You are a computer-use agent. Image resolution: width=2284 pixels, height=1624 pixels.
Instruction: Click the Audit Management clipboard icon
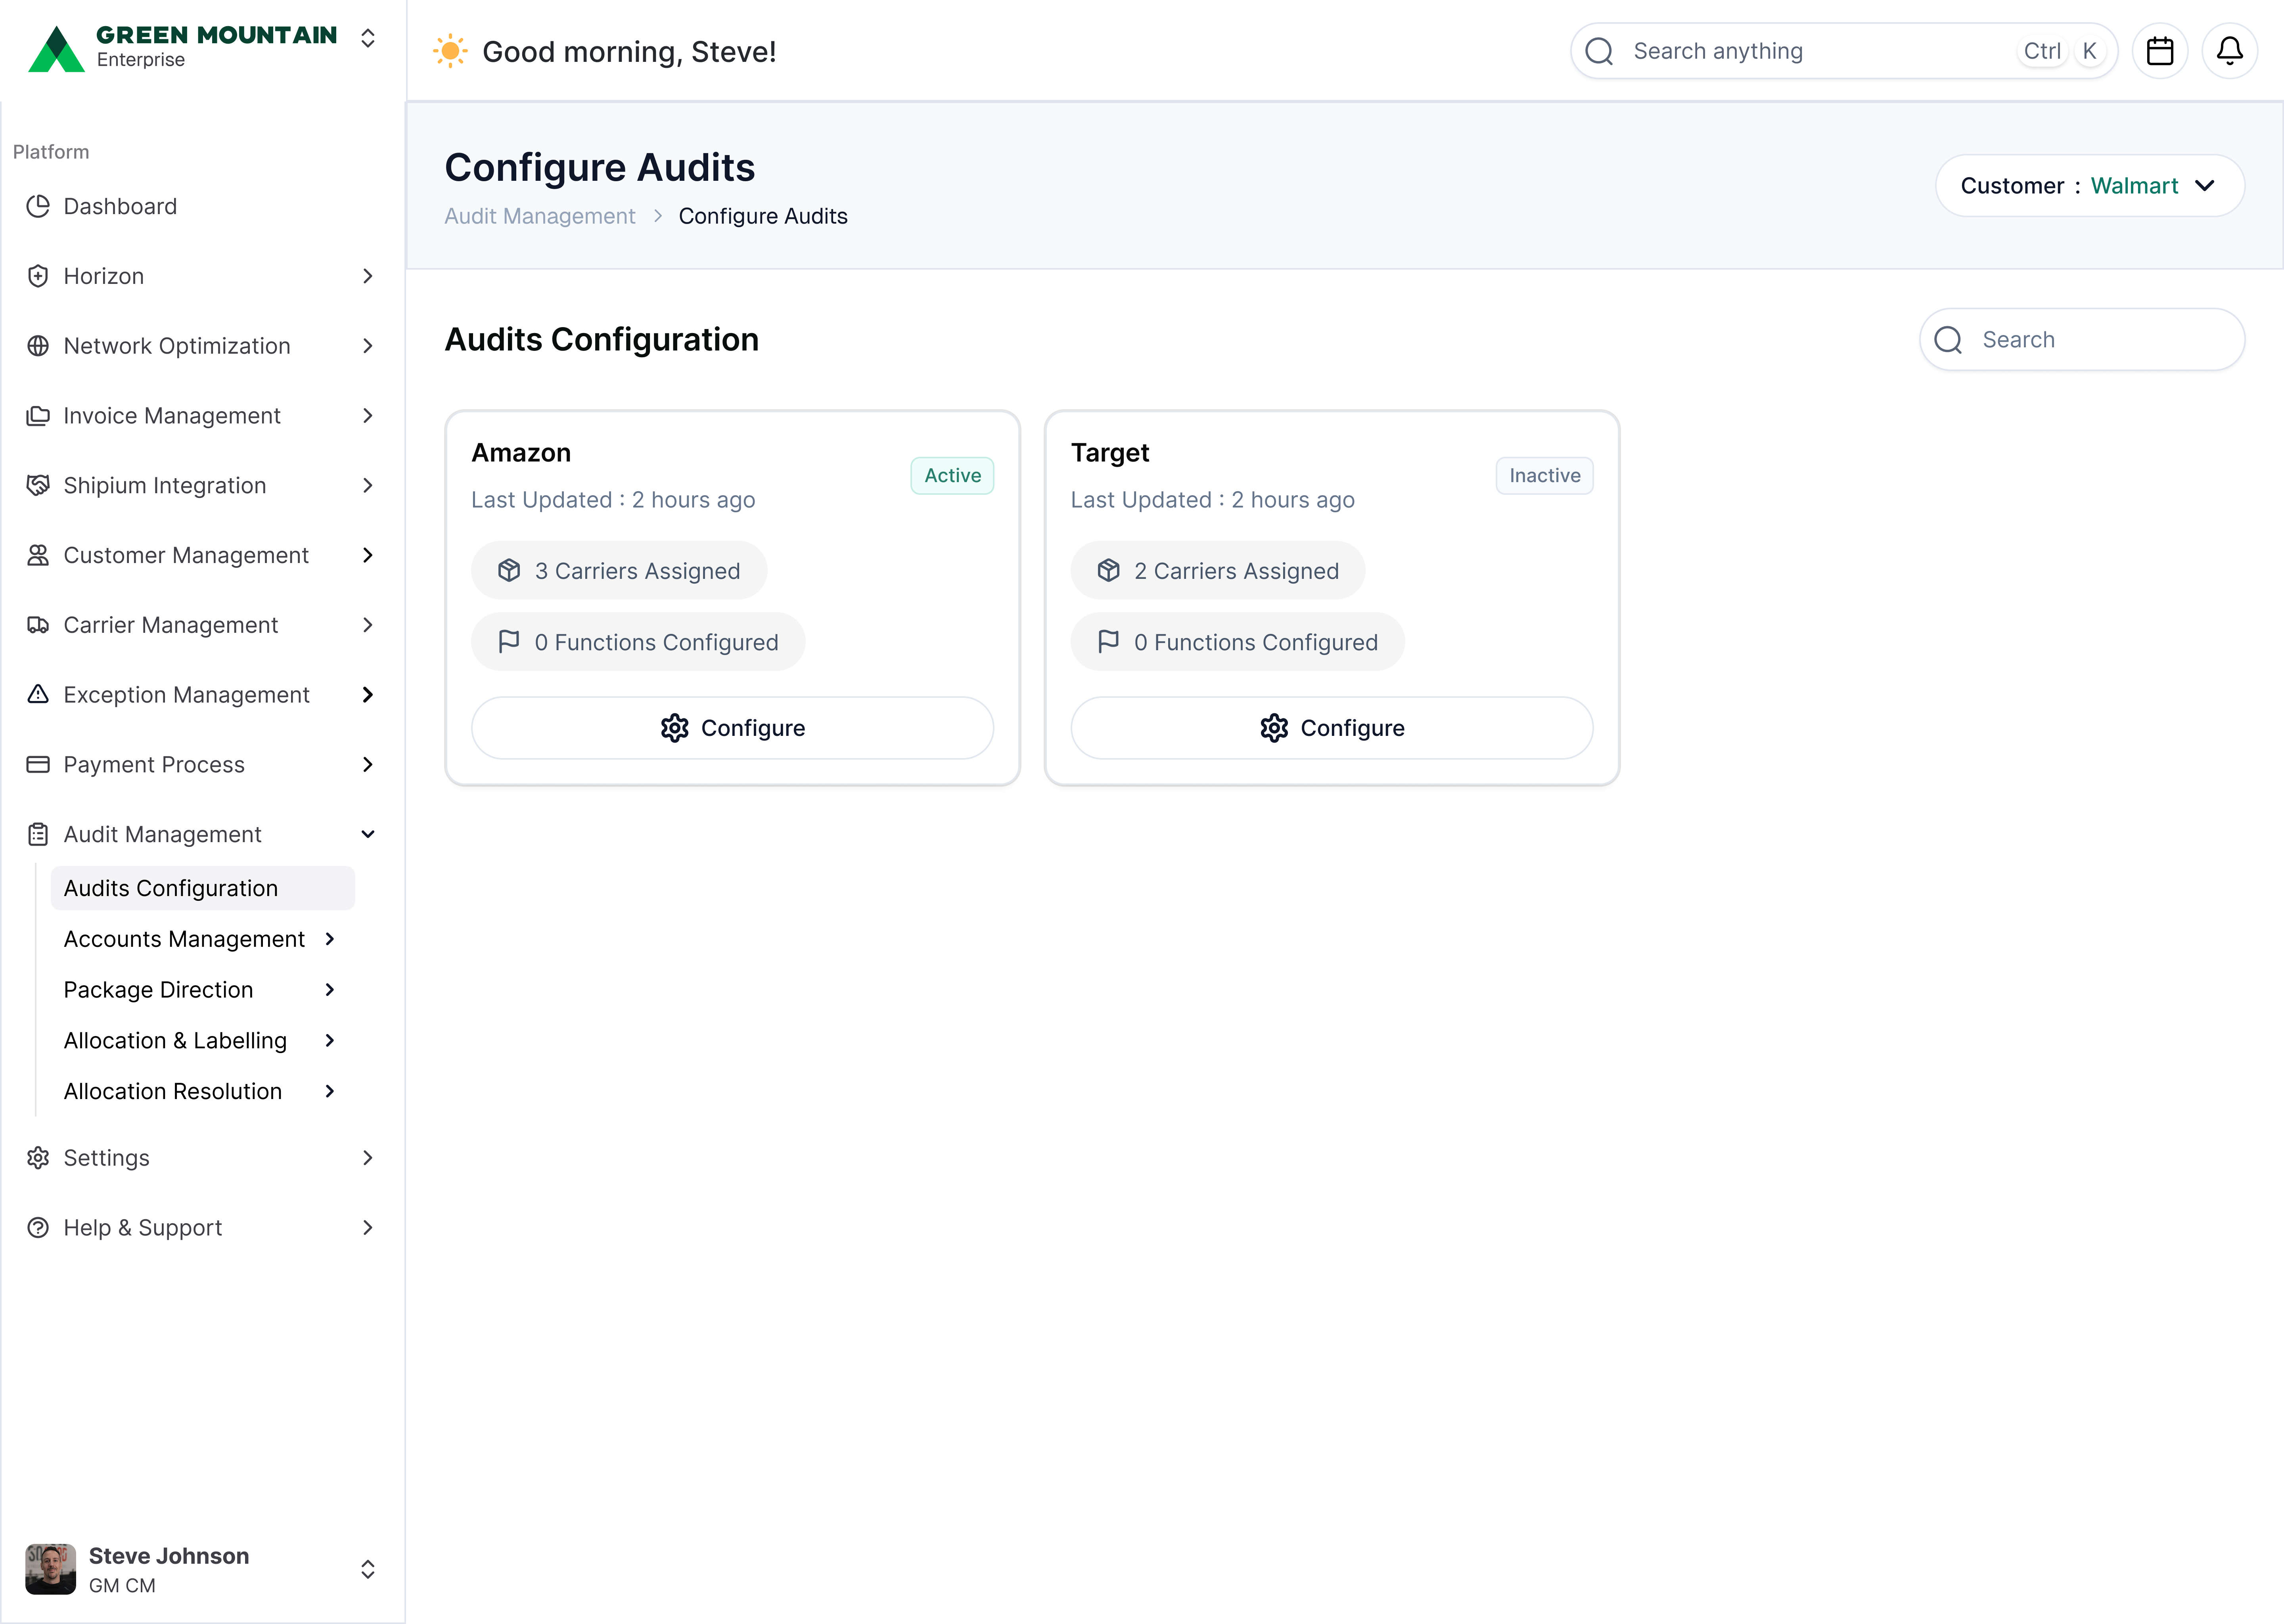(x=38, y=834)
